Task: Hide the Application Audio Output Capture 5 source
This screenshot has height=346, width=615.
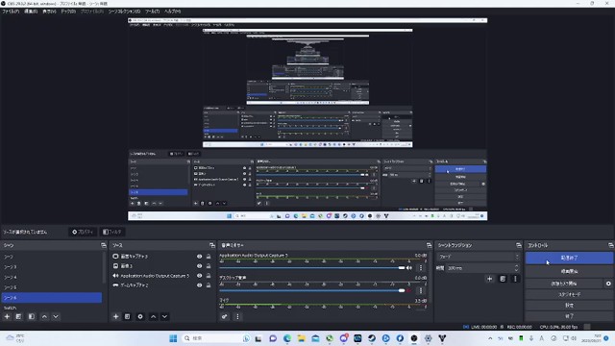Action: pyautogui.click(x=199, y=276)
